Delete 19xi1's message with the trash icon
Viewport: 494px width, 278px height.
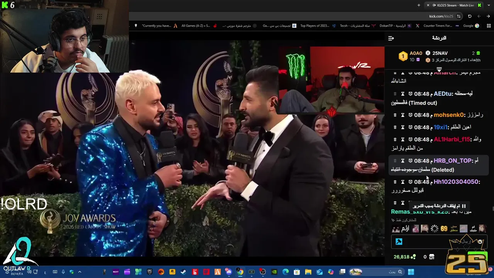(x=395, y=127)
